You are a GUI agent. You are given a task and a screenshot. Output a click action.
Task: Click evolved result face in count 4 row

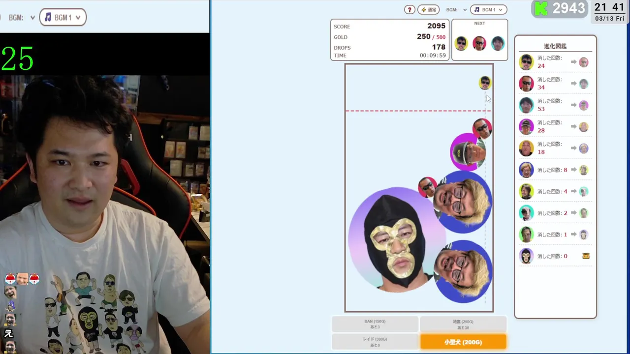click(x=584, y=191)
